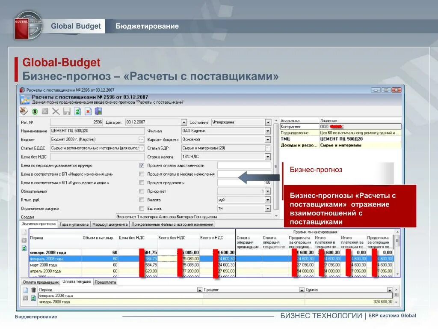Screen dimensions: 438x329
Task: Toggle the Обязательный checkbox
Action: 142,191
